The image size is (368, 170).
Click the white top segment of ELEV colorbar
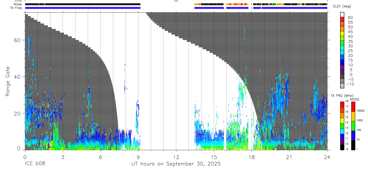click(342, 15)
